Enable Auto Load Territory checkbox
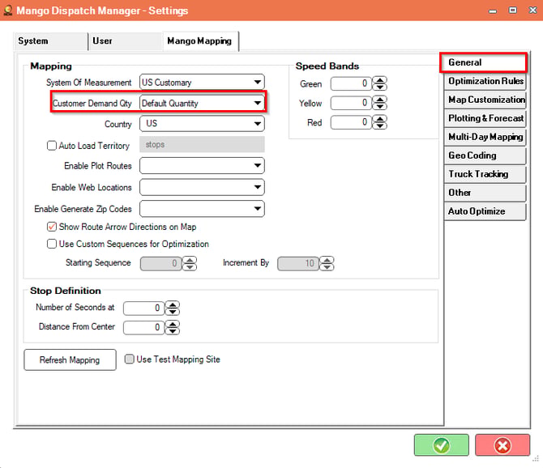Screen dimensions: 543x468 (x=52, y=145)
